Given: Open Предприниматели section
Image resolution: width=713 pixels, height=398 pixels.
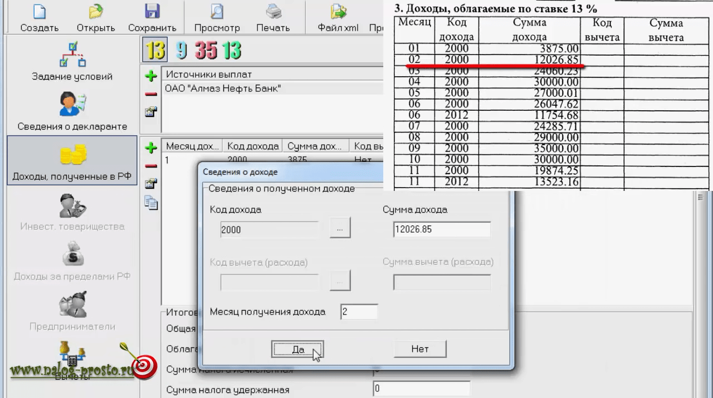Looking at the screenshot, I should click(72, 312).
